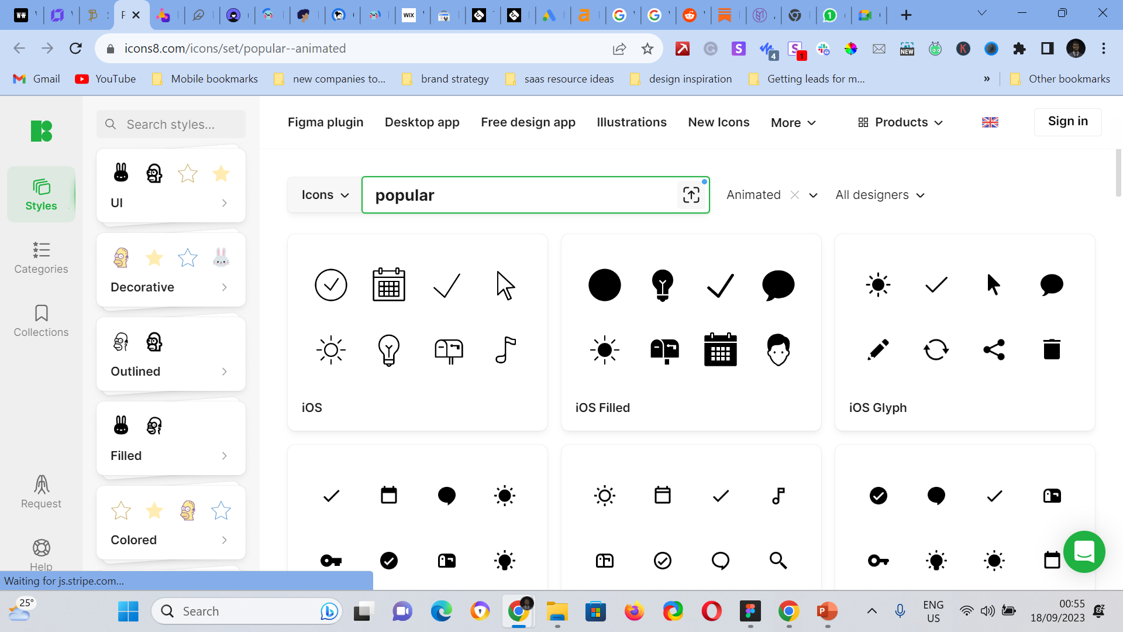Open the Figma plugin menu item
Image resolution: width=1123 pixels, height=632 pixels.
pos(325,122)
